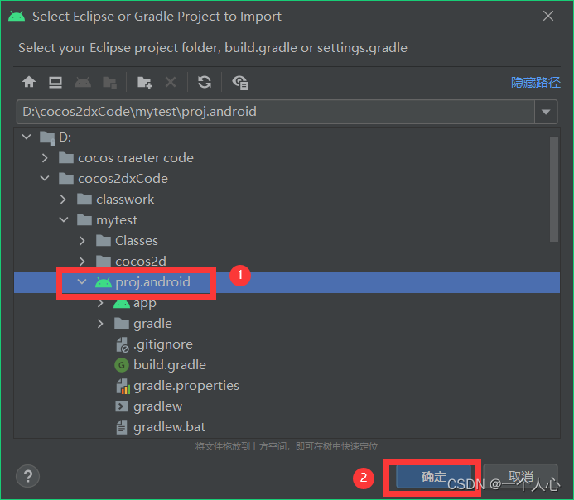
Task: Click the folder icon beside gradle
Action: pos(122,324)
